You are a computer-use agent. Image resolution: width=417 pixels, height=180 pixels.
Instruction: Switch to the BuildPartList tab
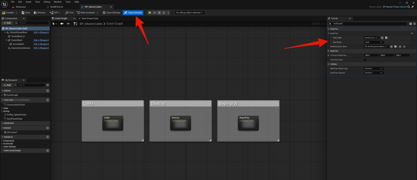coord(55,7)
